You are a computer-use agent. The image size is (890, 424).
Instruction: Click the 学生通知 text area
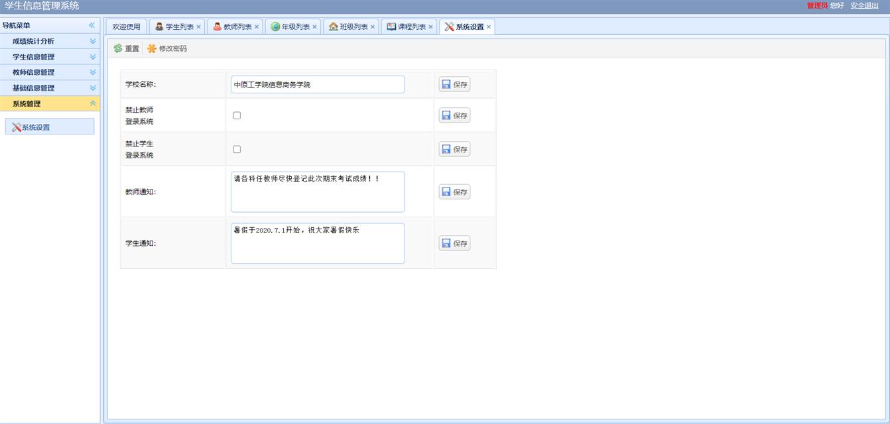tap(318, 243)
